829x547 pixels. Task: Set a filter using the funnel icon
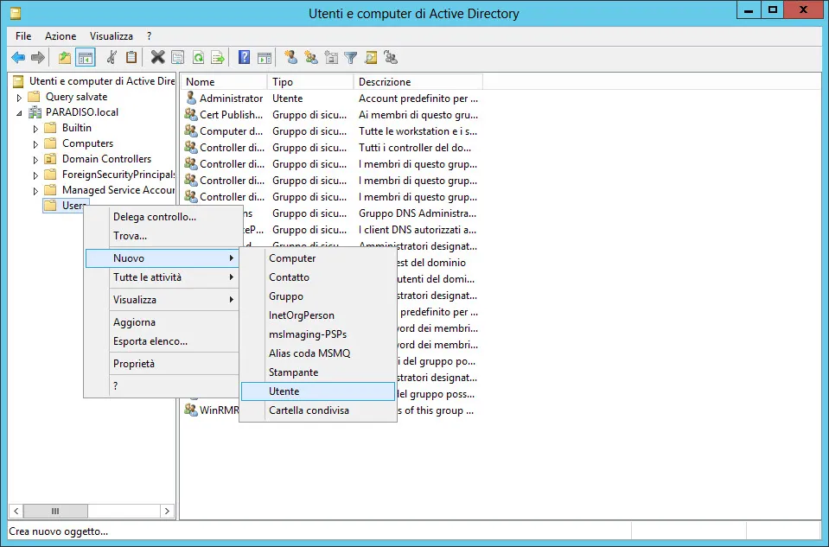(x=352, y=58)
